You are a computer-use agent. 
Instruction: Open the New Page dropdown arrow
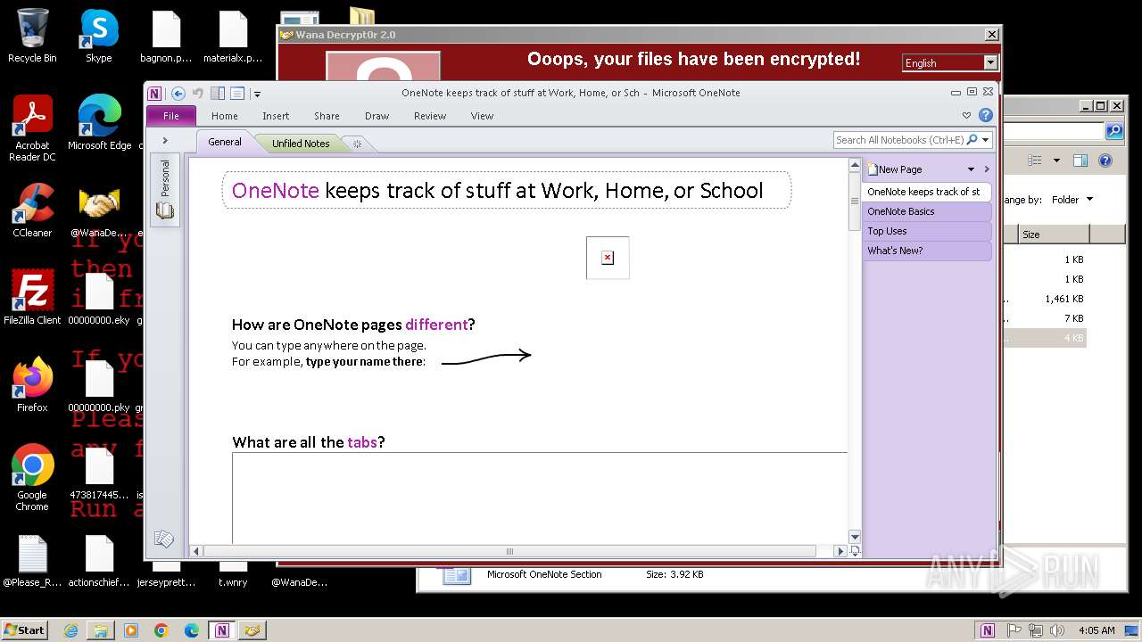coord(971,169)
